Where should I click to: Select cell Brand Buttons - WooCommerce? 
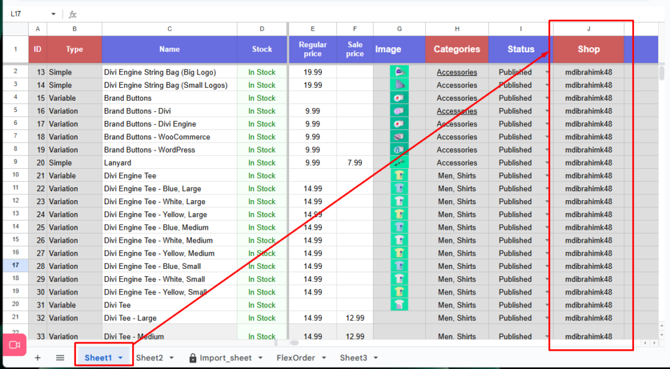click(x=169, y=137)
